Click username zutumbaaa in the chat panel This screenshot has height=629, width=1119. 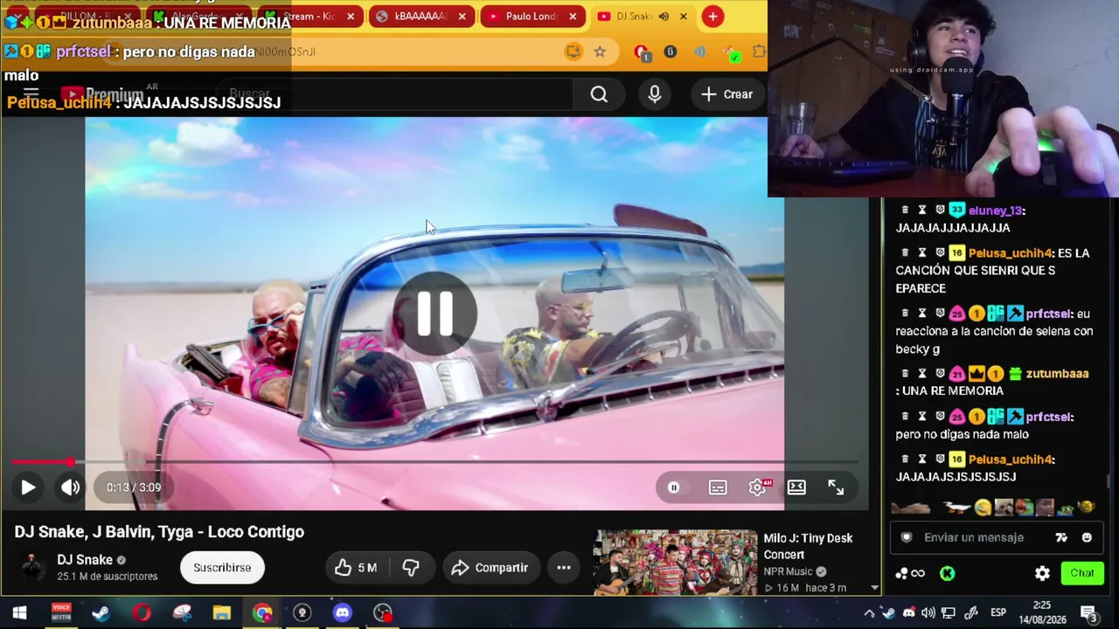1058,374
